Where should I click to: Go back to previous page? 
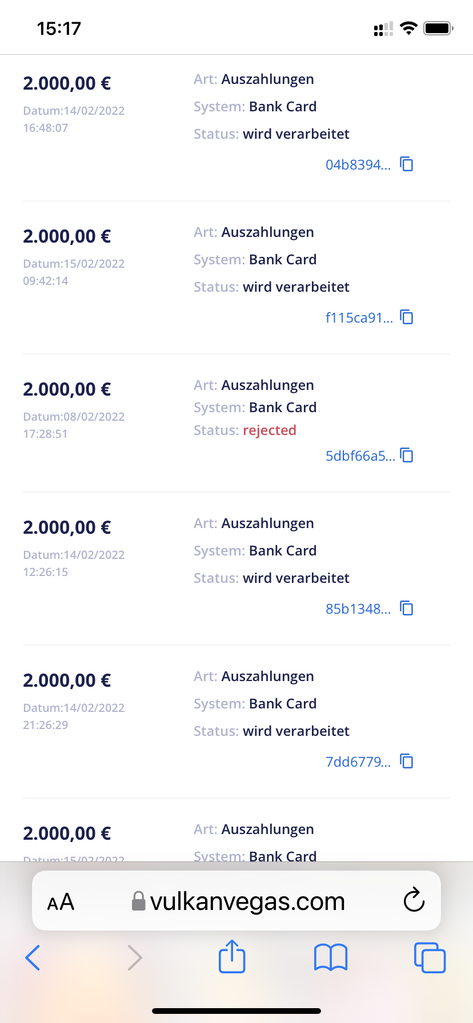[33, 957]
